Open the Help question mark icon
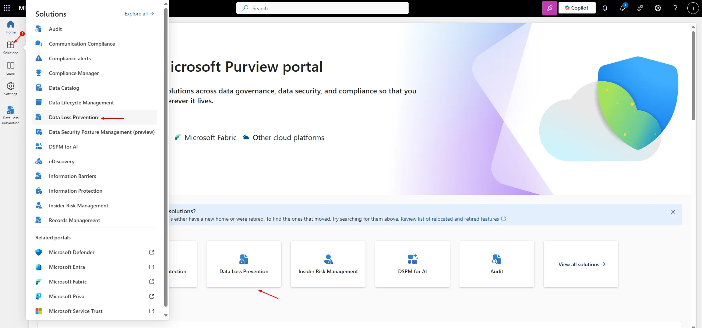This screenshot has width=702, height=328. (x=675, y=8)
